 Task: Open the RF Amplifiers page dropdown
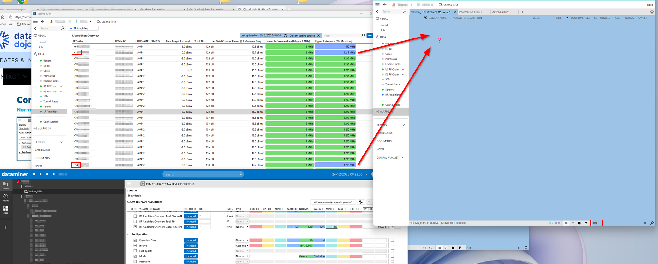pos(84,28)
